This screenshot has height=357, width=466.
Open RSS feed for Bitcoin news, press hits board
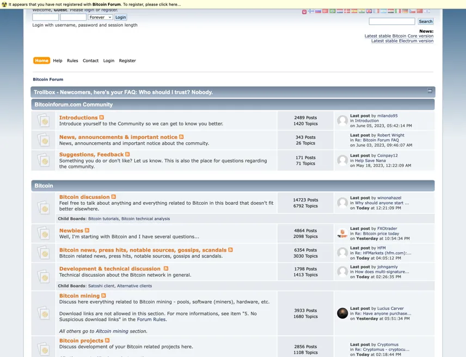pyautogui.click(x=230, y=250)
